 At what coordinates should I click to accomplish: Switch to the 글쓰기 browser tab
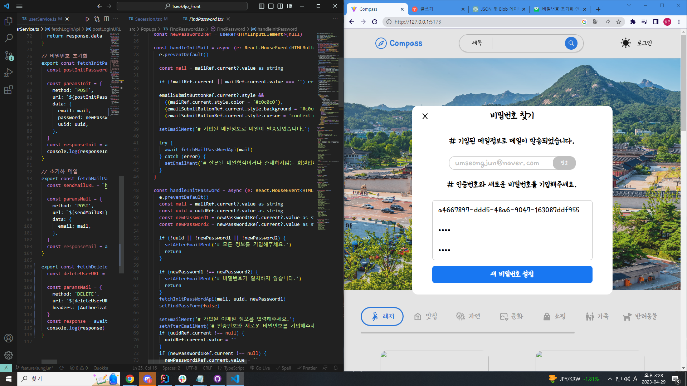pyautogui.click(x=427, y=9)
